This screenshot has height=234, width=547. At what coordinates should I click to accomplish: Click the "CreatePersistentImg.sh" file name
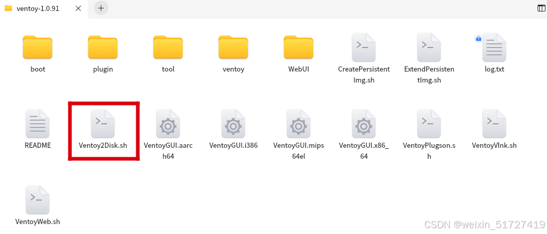tap(364, 74)
